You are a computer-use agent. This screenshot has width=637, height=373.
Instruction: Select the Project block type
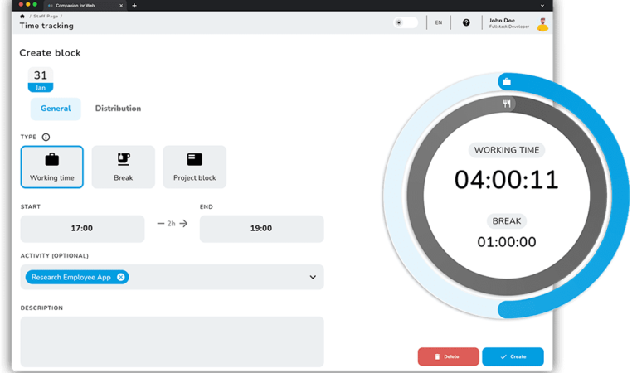click(x=195, y=167)
